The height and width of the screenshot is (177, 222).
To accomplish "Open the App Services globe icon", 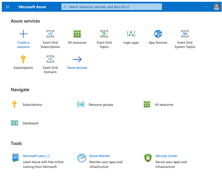I will (158, 34).
